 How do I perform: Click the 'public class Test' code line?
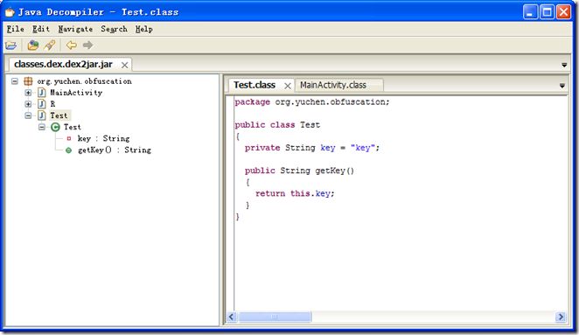click(277, 125)
